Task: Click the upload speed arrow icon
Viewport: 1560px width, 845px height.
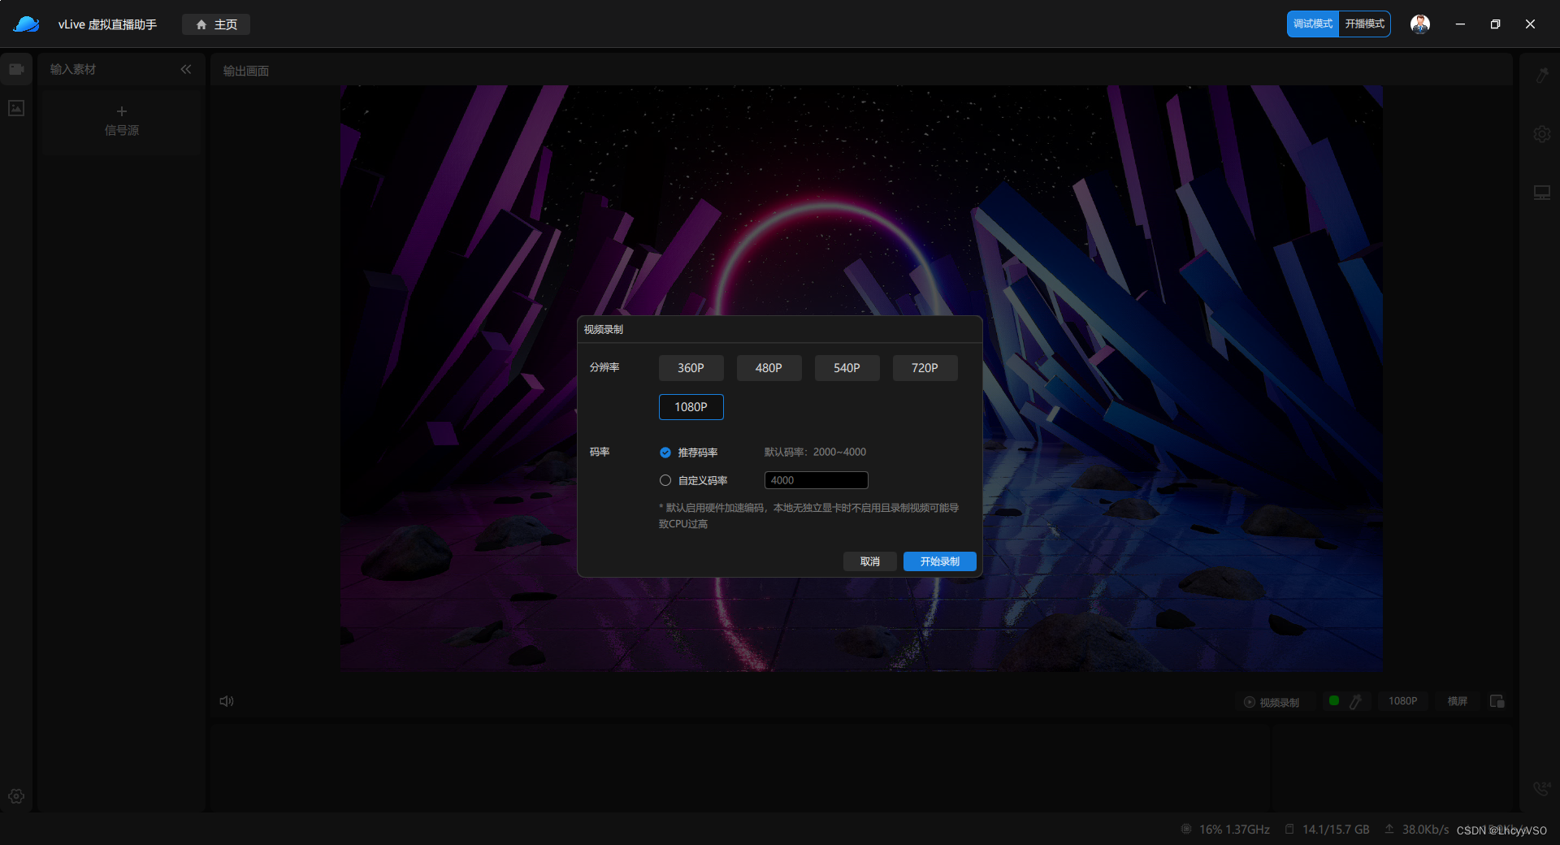Action: (x=1389, y=829)
